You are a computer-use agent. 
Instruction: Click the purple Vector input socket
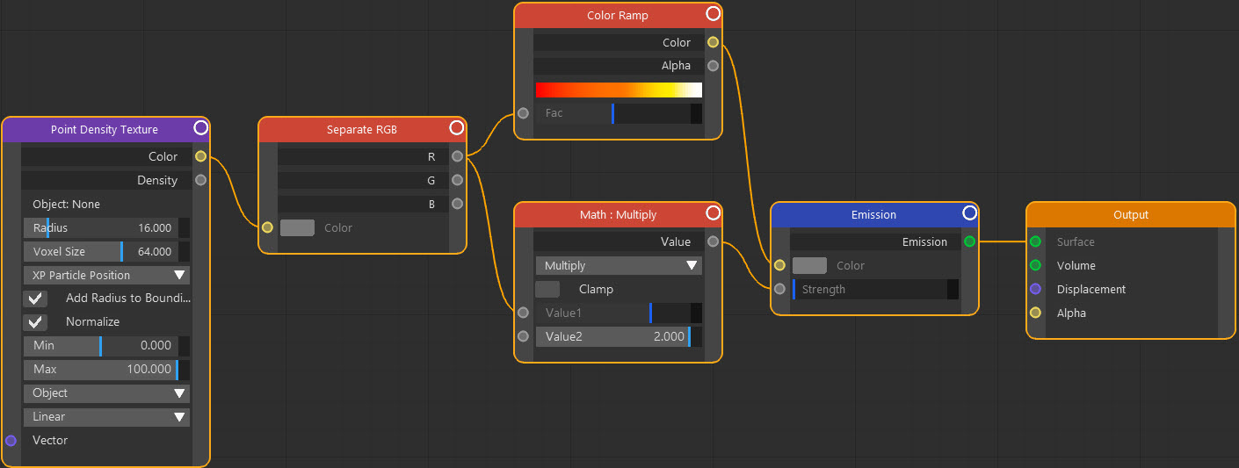(11, 440)
